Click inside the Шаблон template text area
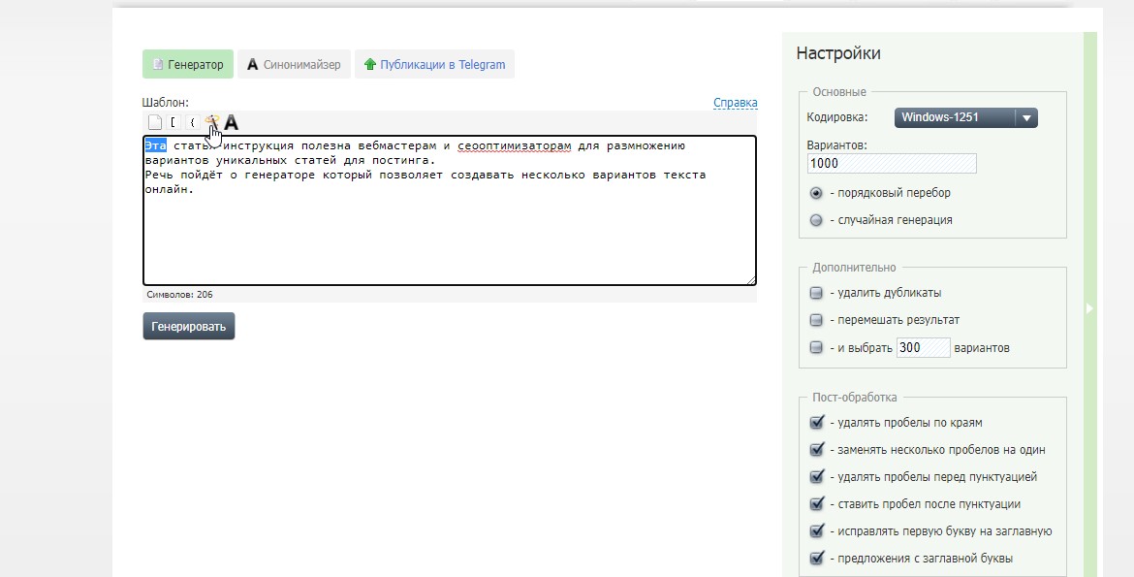This screenshot has height=577, width=1134. (x=449, y=233)
